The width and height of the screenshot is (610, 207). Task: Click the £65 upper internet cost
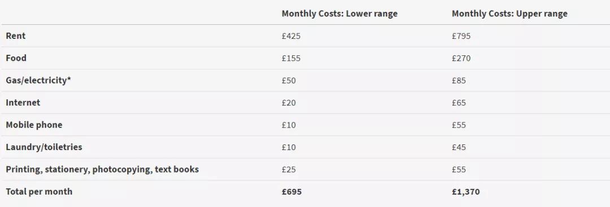point(459,103)
